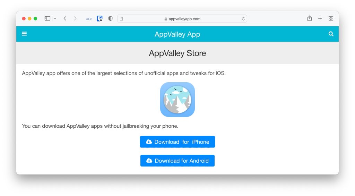This screenshot has width=355, height=196.
Task: Click Download for Android button
Action: [x=177, y=161]
